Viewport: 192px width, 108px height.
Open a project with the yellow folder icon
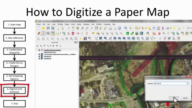pos(43,28)
